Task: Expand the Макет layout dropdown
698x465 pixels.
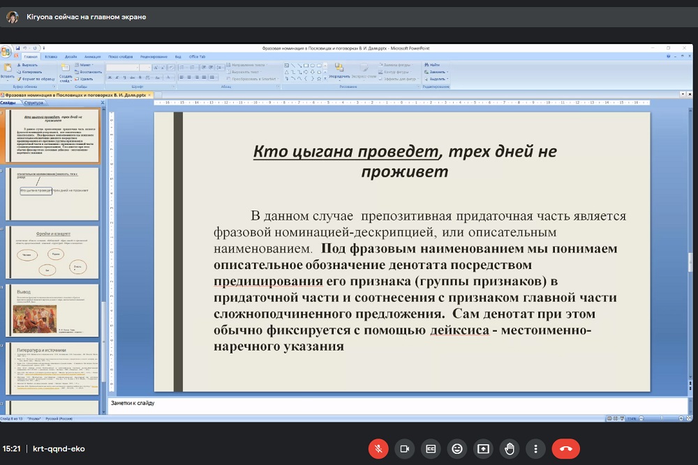Action: (x=86, y=64)
